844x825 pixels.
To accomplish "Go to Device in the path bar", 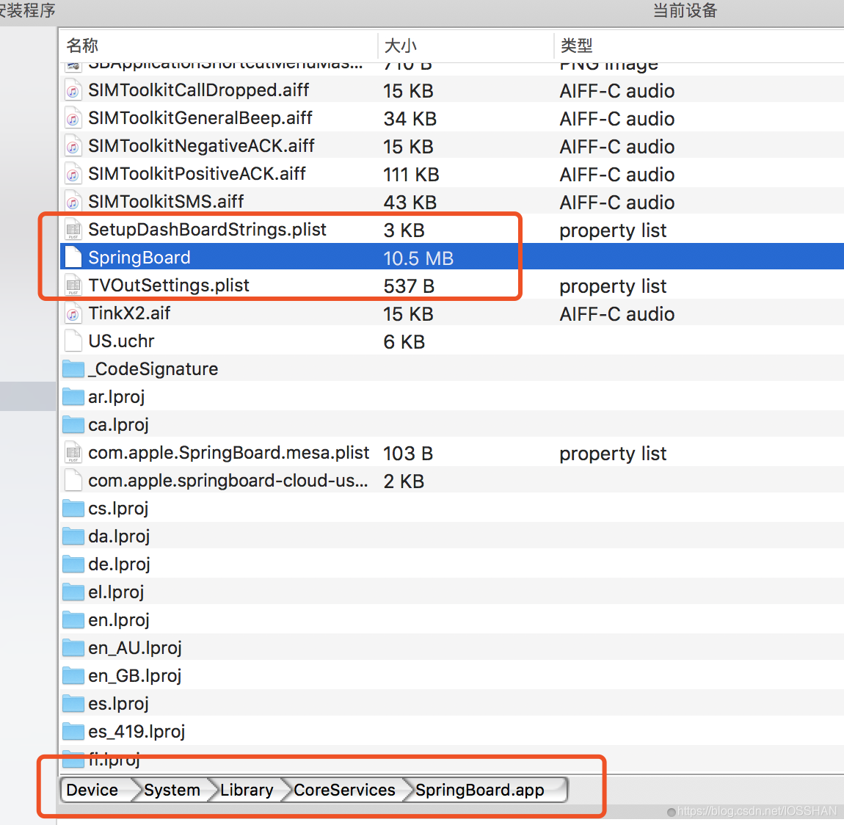I will pos(92,790).
